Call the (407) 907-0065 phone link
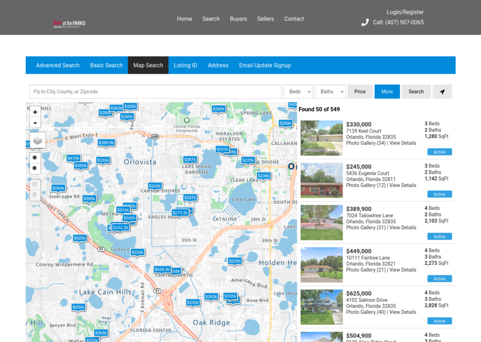481x342 pixels. pos(398,23)
